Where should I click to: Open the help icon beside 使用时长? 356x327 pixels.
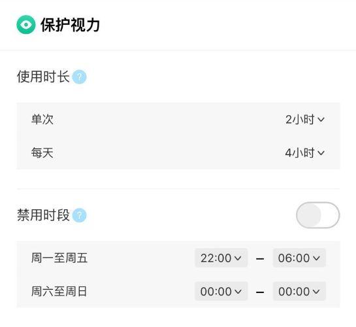(x=79, y=77)
